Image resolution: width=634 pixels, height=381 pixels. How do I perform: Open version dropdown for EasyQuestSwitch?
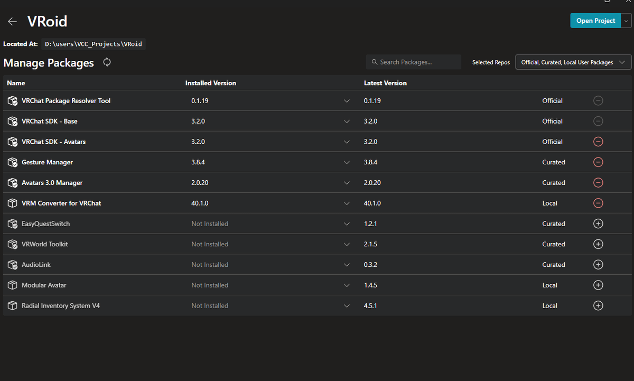(347, 224)
